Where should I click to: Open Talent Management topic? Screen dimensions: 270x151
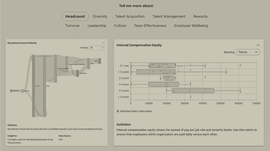pos(169,16)
